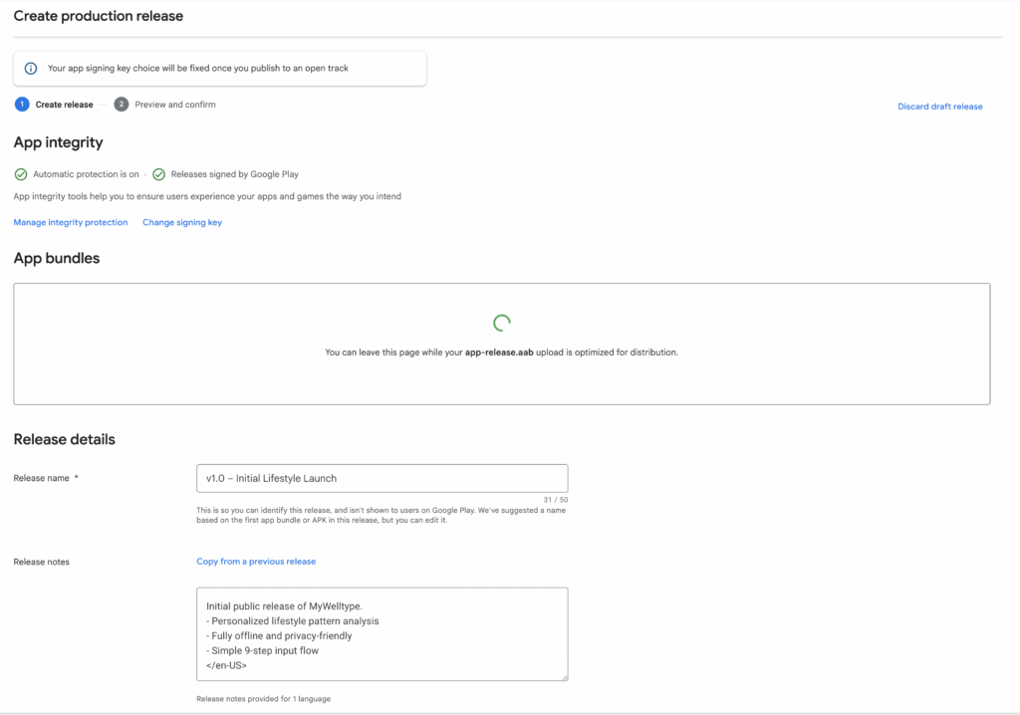Click the App integrity section heading
Image resolution: width=1020 pixels, height=715 pixels.
coord(58,142)
